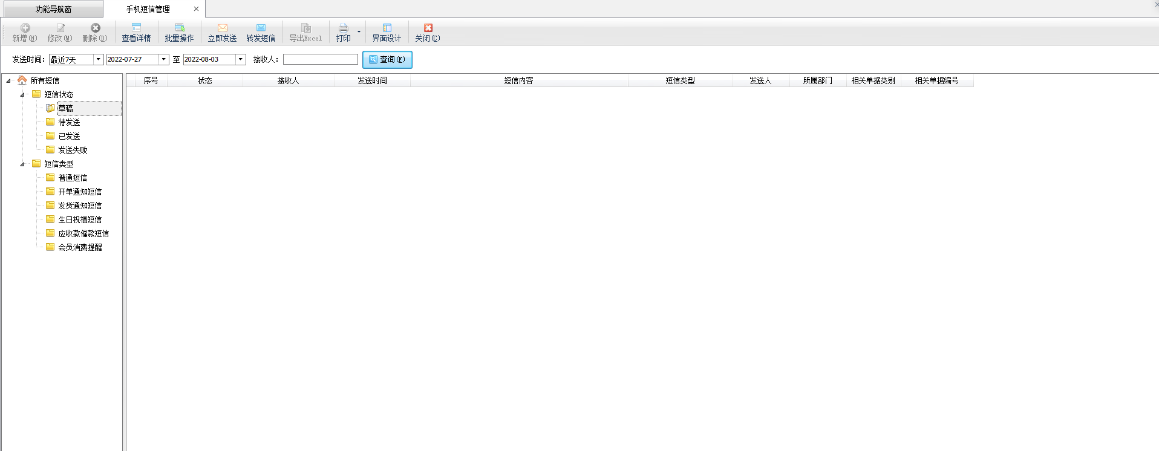Collapse the 短信状态 tree node

pos(22,95)
